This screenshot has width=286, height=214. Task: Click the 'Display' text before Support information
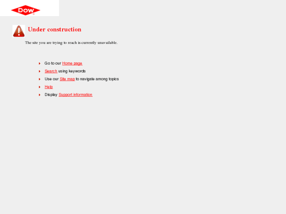[51, 95]
